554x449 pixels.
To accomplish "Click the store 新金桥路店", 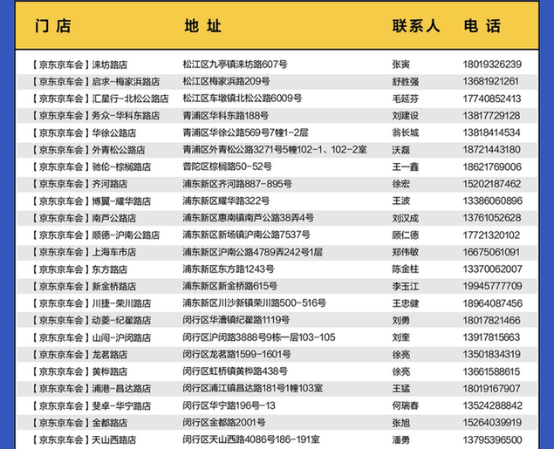I will point(114,286).
